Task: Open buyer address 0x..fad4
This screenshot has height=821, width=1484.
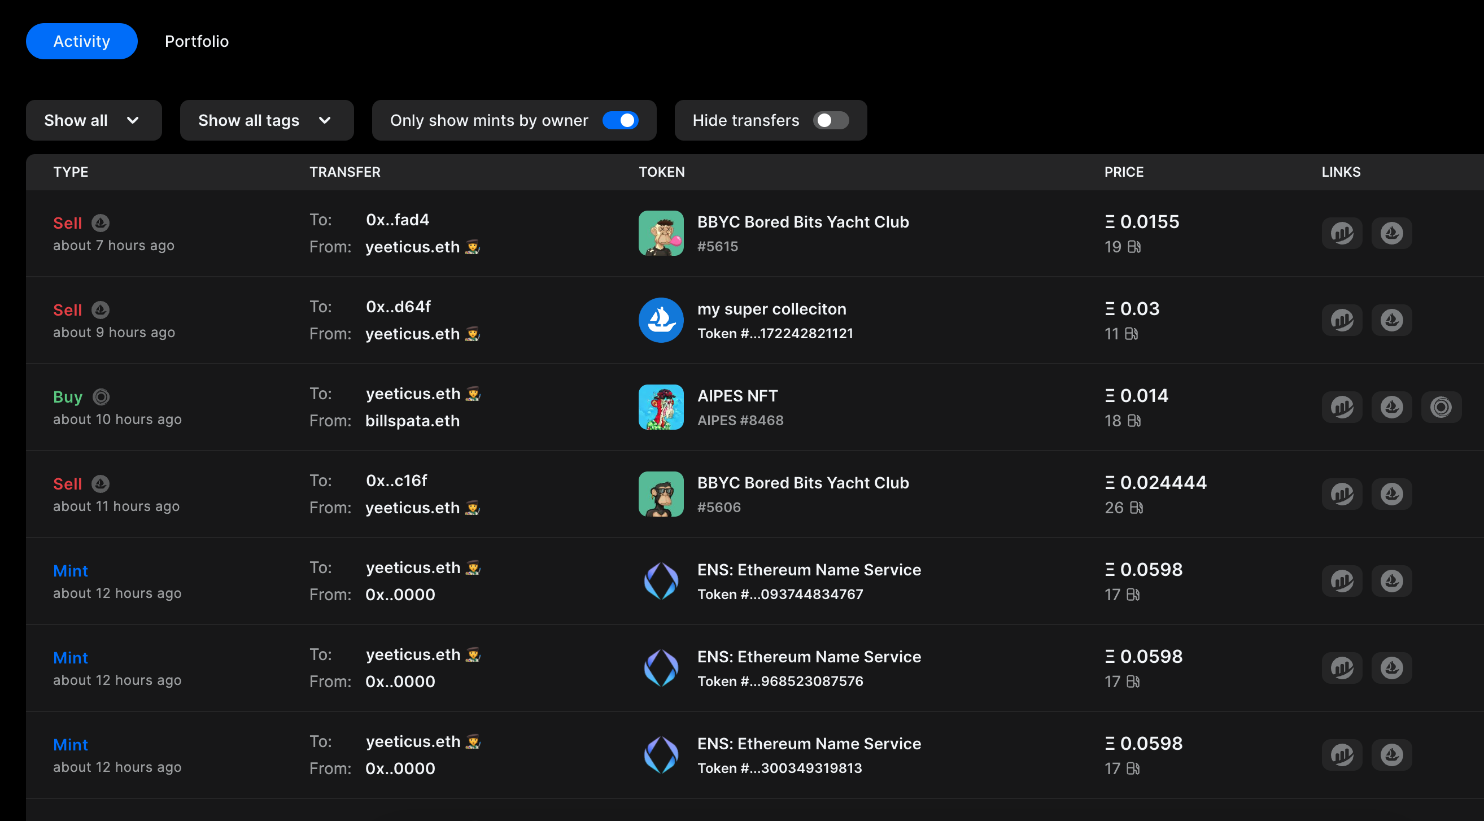Action: click(398, 220)
